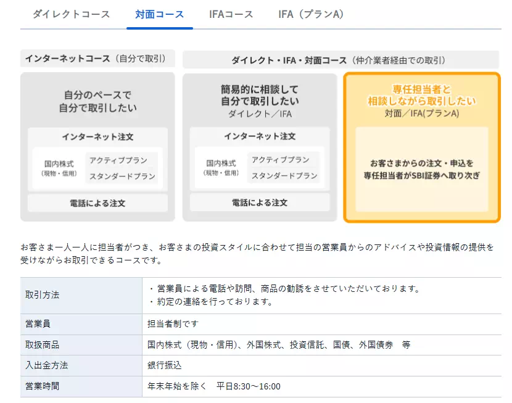Click the 取扱商品 table row header
The width and height of the screenshot is (512, 403).
click(81, 345)
